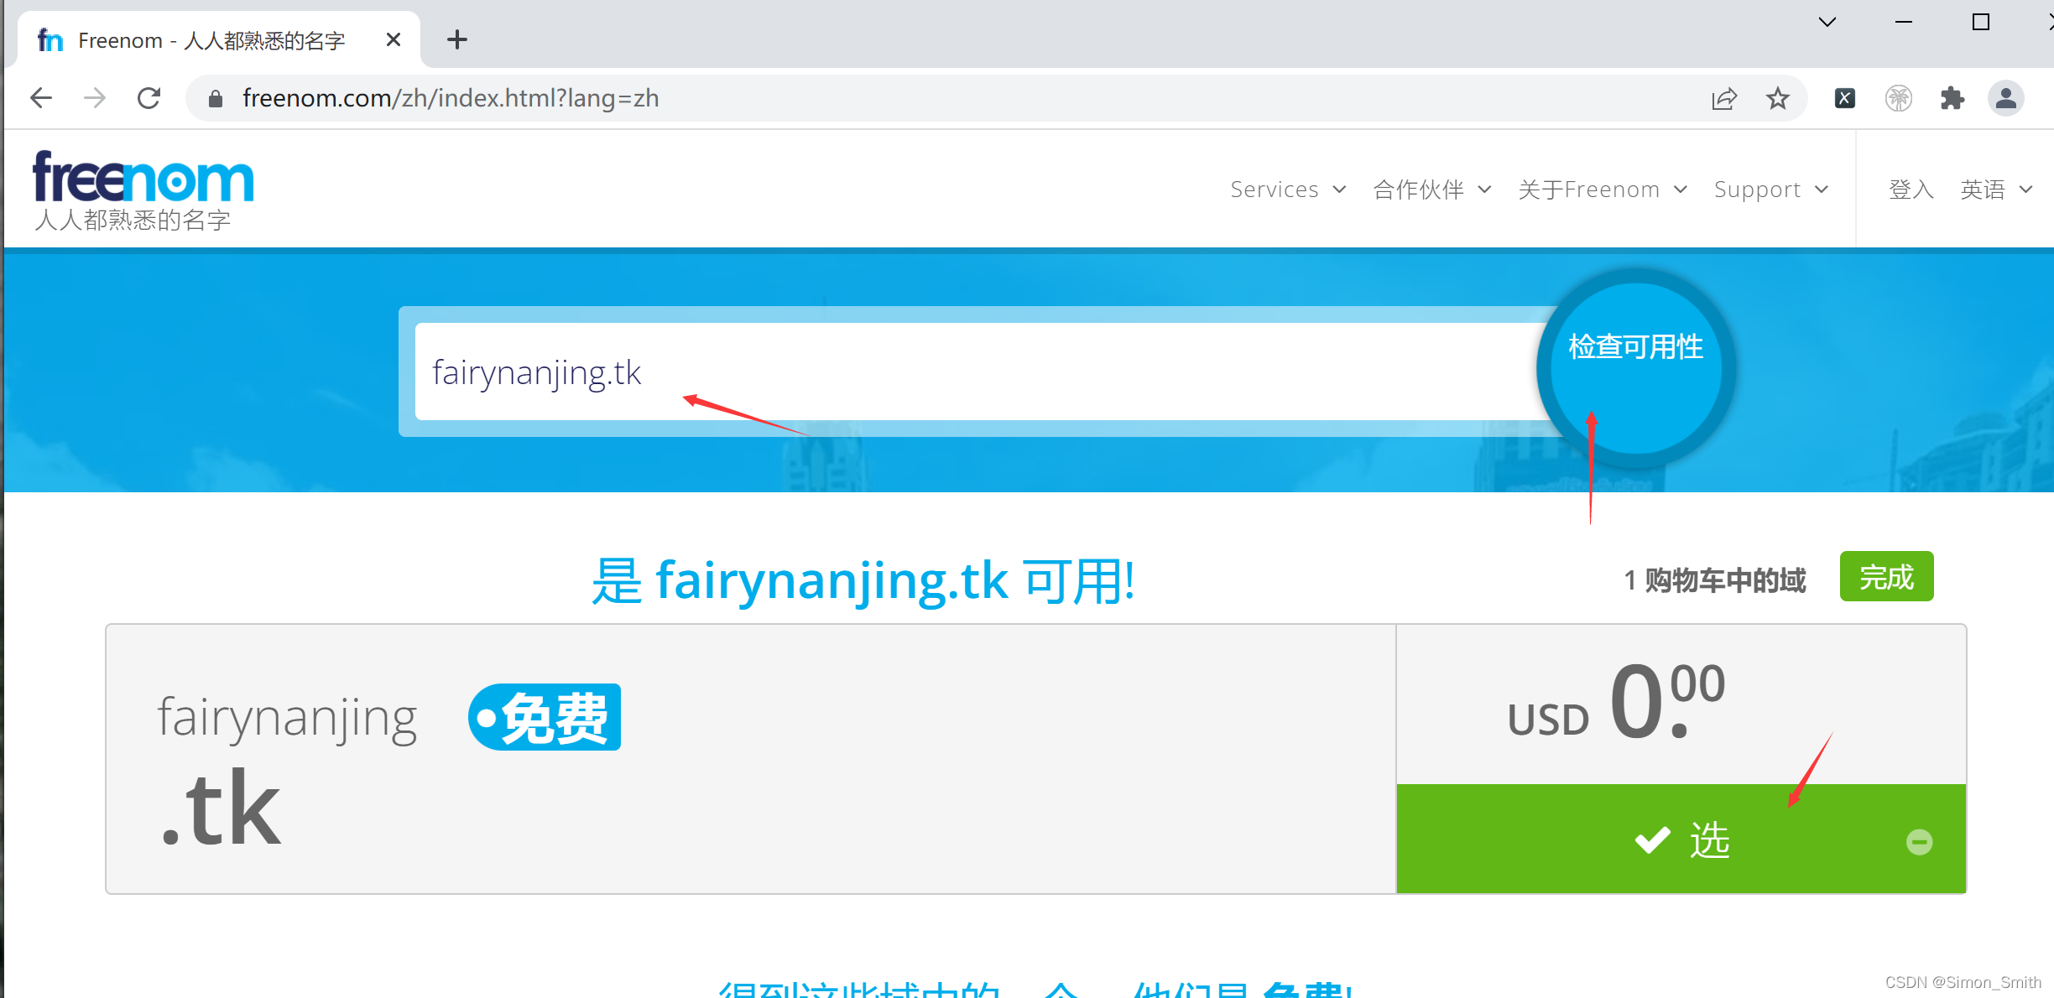
Task: Open the X extension icon
Action: point(1844,99)
